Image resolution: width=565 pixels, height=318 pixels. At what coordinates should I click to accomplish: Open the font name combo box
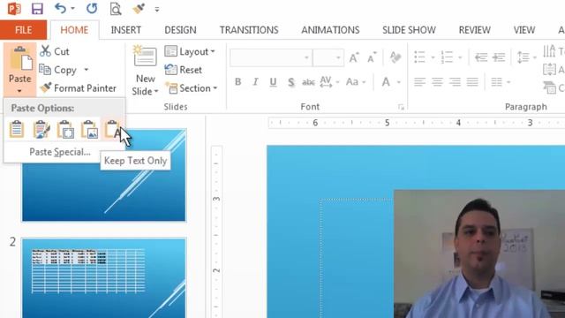270,57
